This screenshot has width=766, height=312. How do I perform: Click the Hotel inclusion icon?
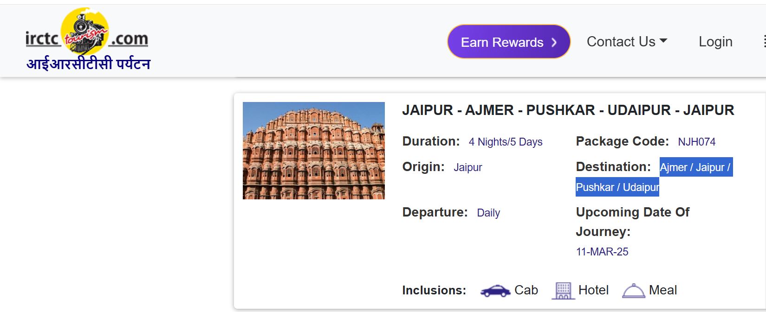point(564,290)
